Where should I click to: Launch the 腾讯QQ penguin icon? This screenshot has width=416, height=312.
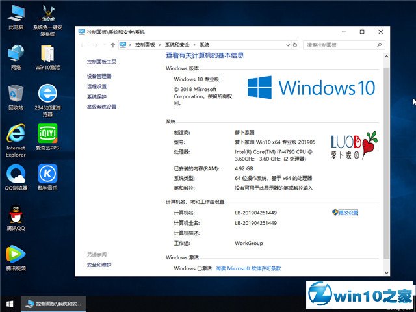[x=16, y=218]
